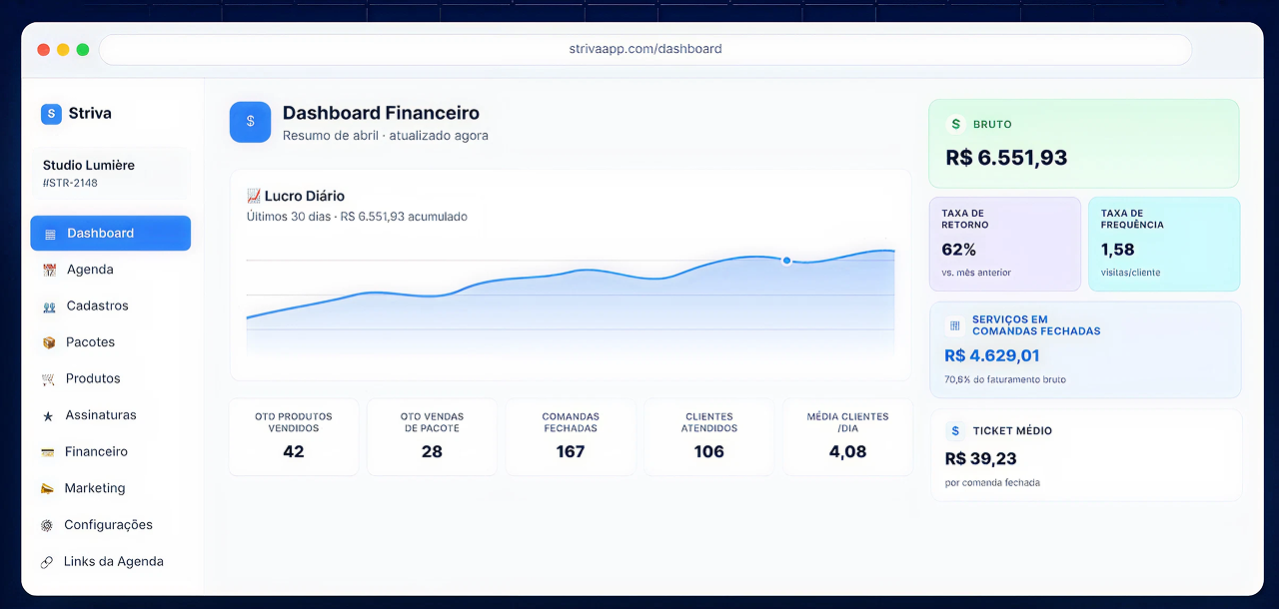Open Agenda via its calendar icon
This screenshot has height=609, width=1279.
(49, 270)
